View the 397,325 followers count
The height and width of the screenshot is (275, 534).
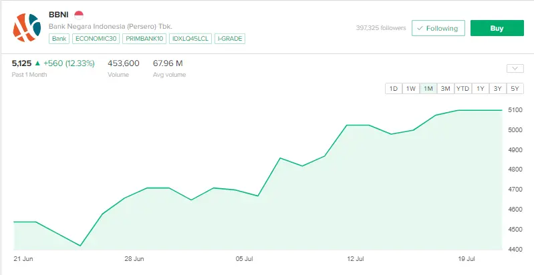(x=380, y=28)
